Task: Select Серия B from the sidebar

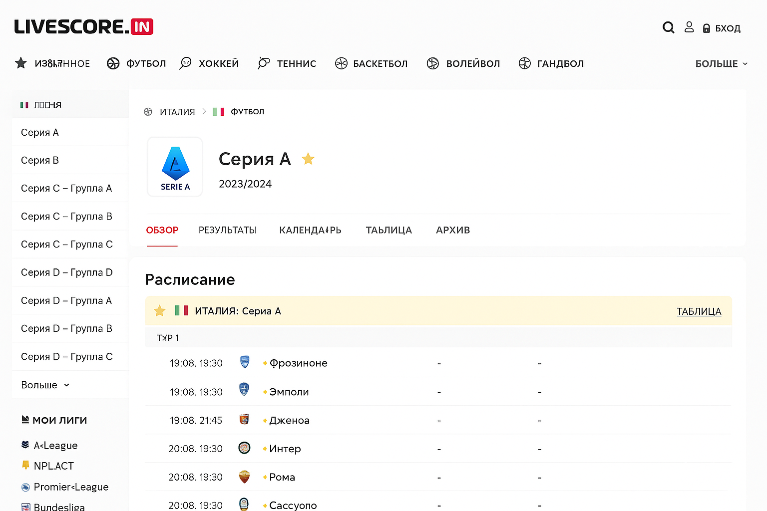Action: pyautogui.click(x=40, y=160)
